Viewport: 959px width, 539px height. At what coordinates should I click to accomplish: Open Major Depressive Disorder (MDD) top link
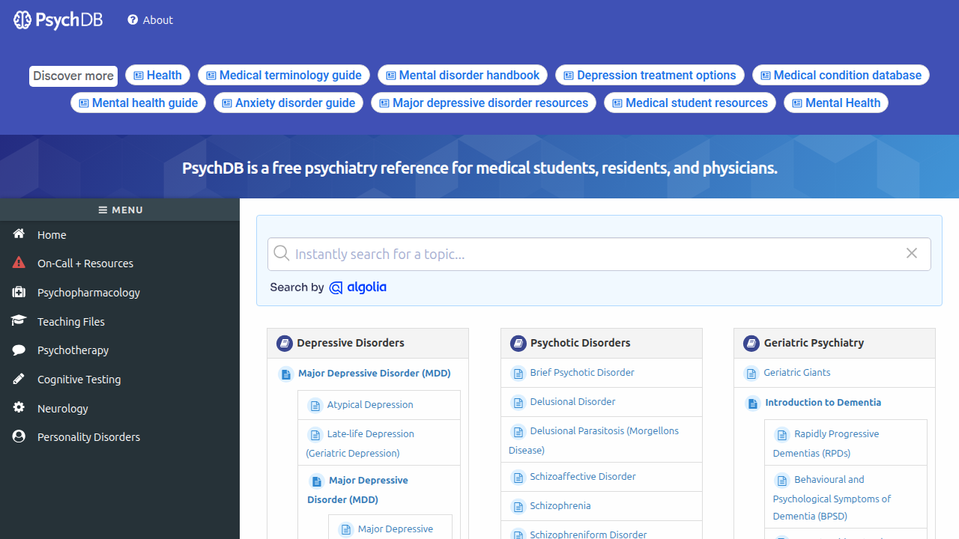(375, 373)
